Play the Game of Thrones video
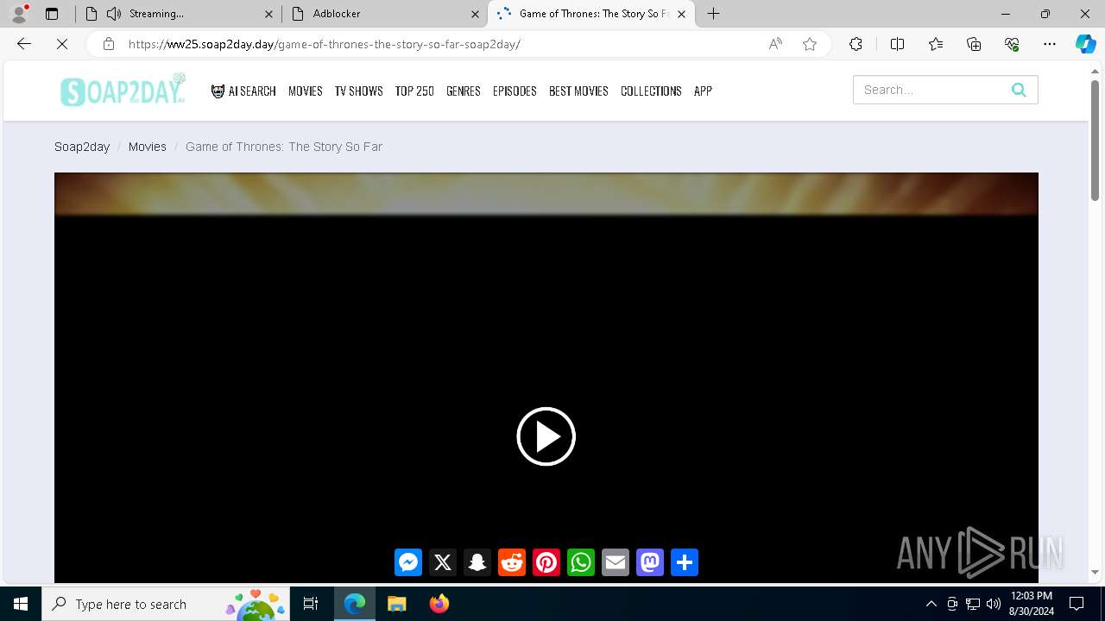The width and height of the screenshot is (1105, 621). [x=546, y=436]
